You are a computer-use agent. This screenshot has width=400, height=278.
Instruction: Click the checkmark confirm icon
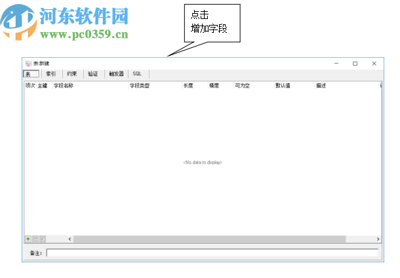click(43, 239)
